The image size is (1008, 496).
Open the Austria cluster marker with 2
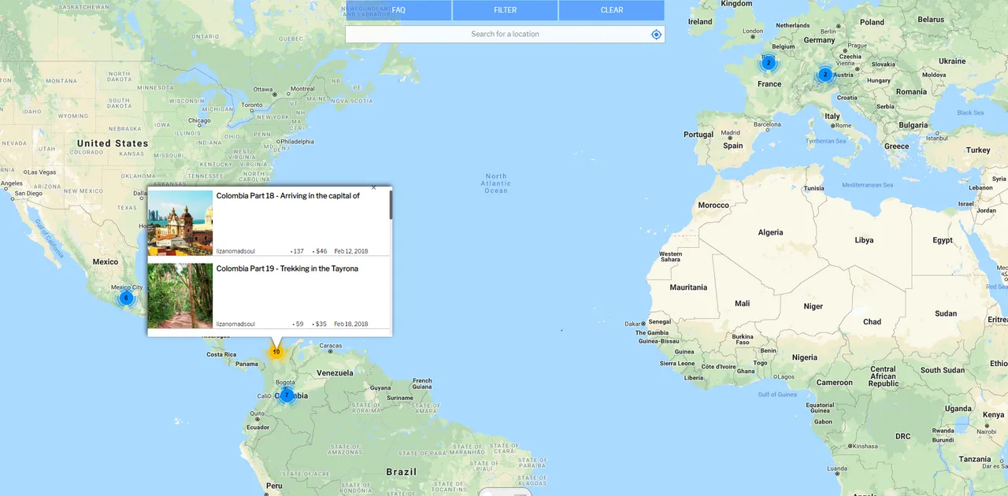pyautogui.click(x=825, y=75)
